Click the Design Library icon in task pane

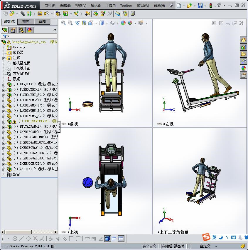243,47
